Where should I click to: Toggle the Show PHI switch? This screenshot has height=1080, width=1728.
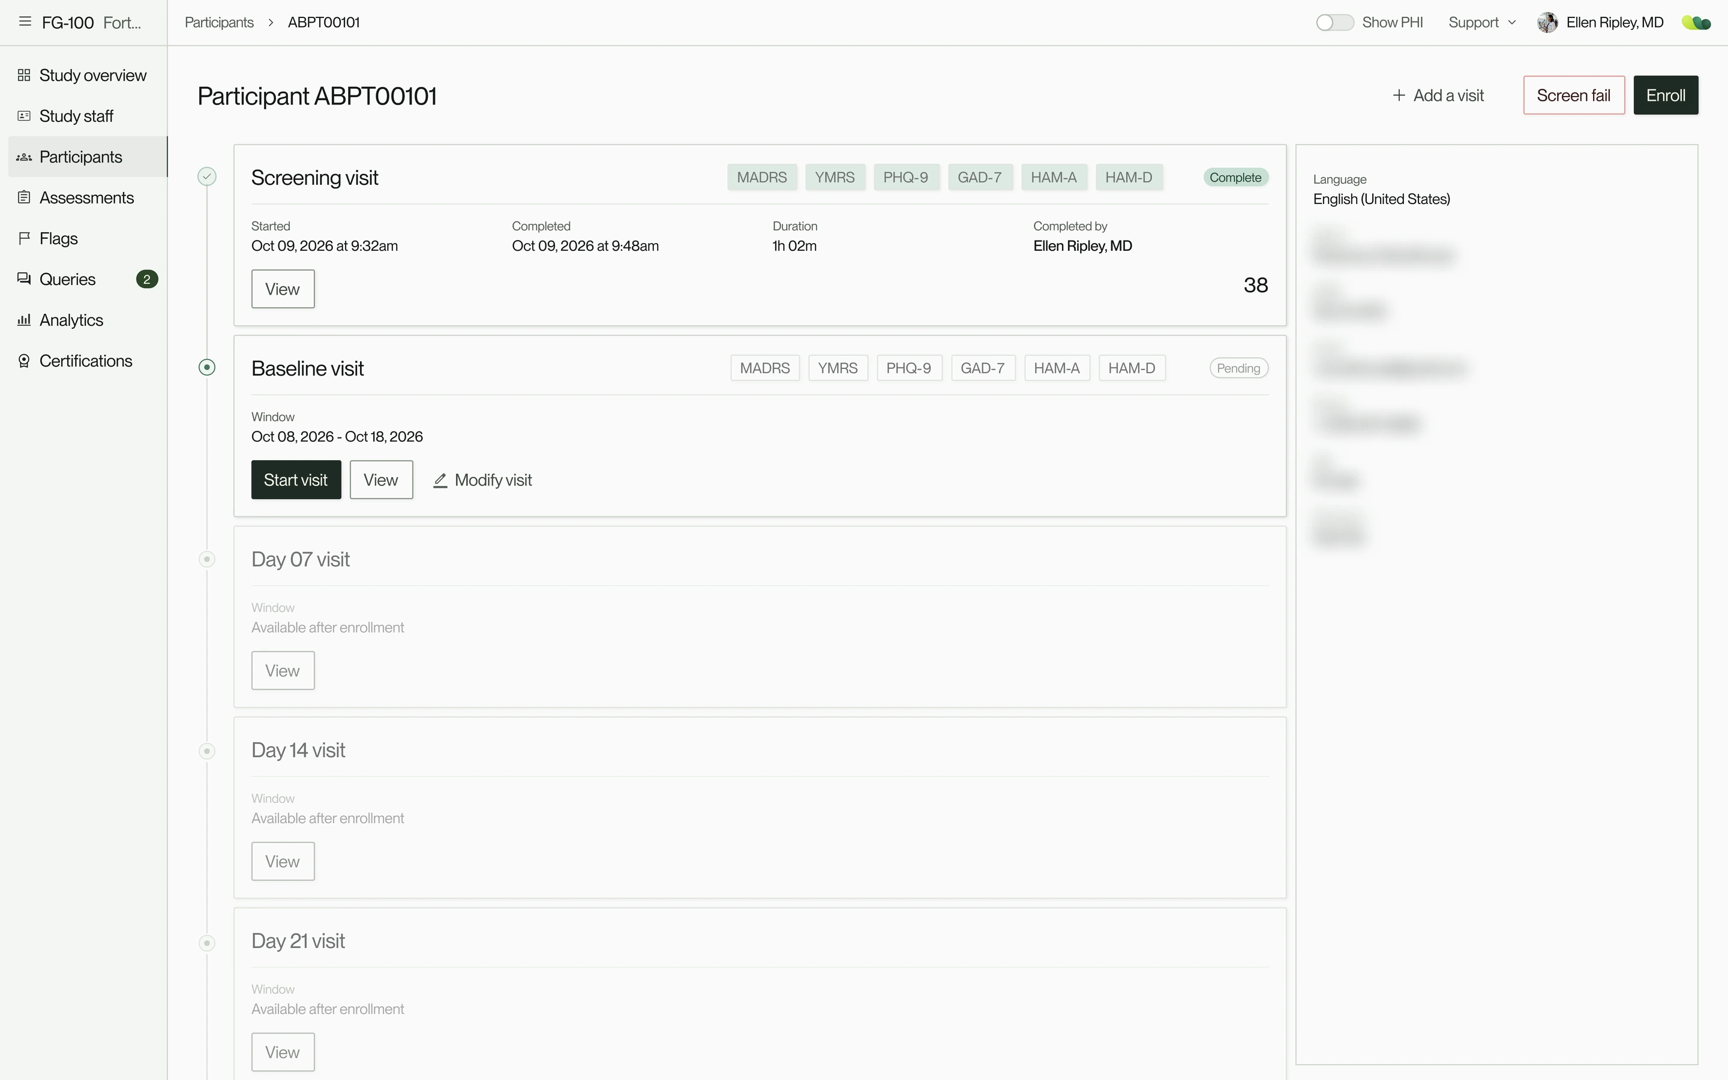(x=1334, y=22)
